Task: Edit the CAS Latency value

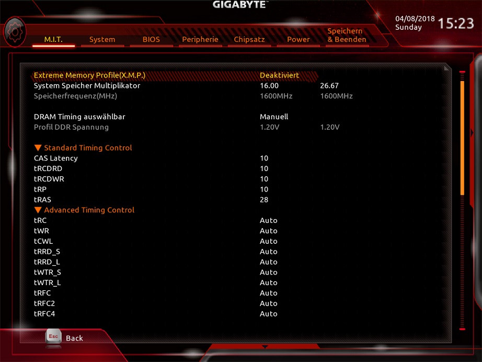Action: (264, 159)
